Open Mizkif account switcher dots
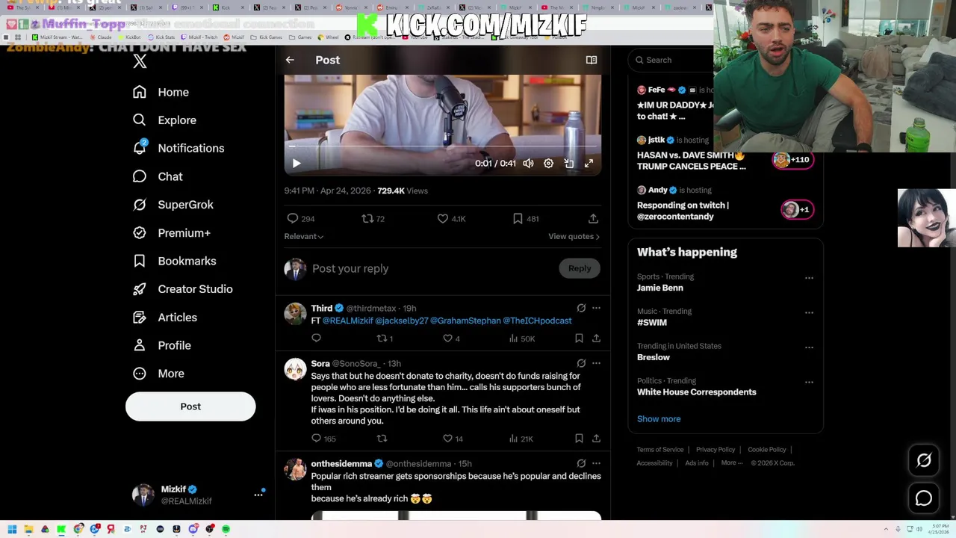The height and width of the screenshot is (538, 956). [x=258, y=495]
